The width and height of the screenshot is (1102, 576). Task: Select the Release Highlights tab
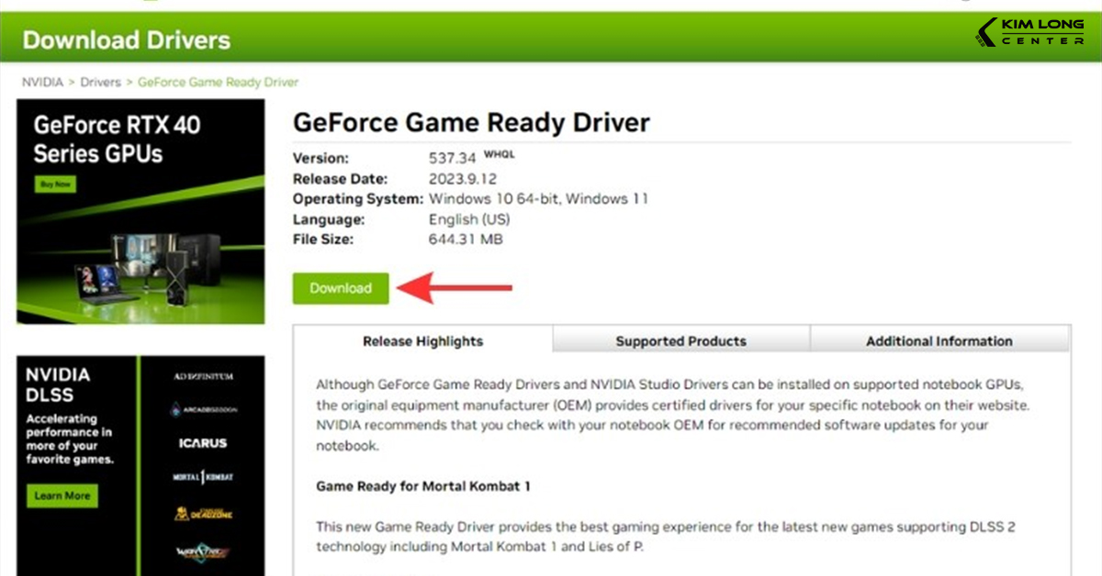tap(422, 341)
